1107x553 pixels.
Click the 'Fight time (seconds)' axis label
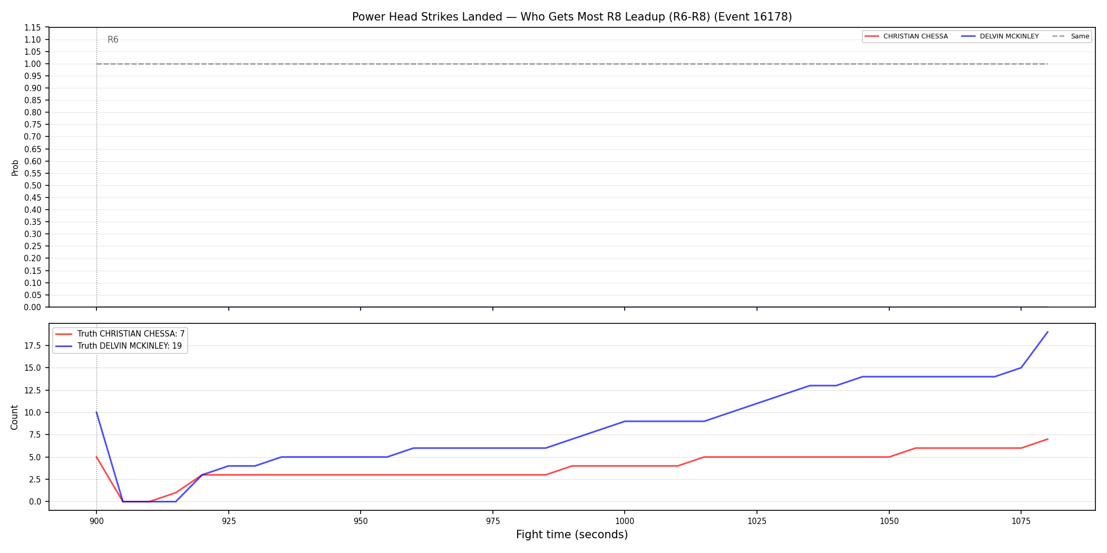572,535
